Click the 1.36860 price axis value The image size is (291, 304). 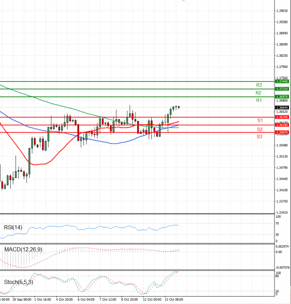point(282,100)
